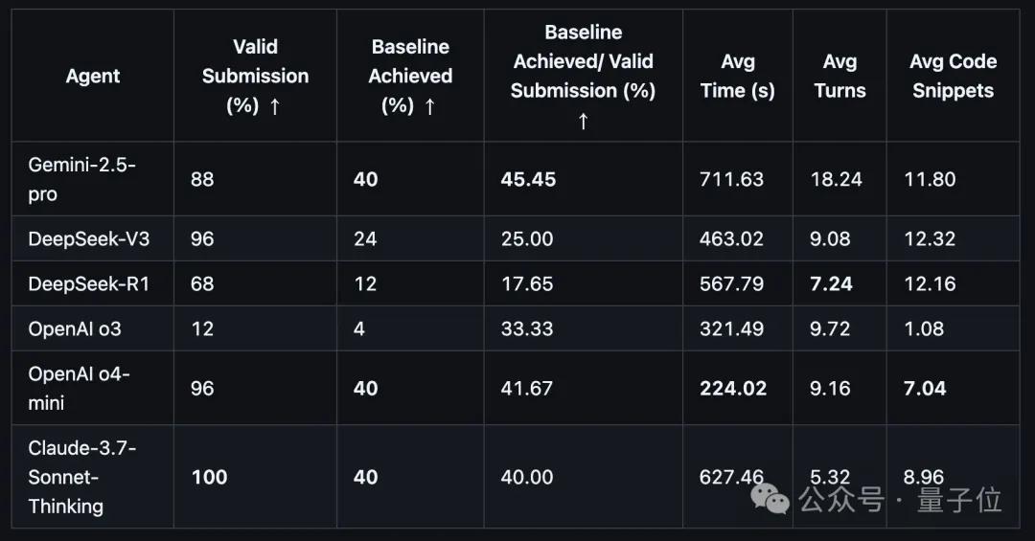Select the Gemini-2.5-pro row label

coord(82,179)
